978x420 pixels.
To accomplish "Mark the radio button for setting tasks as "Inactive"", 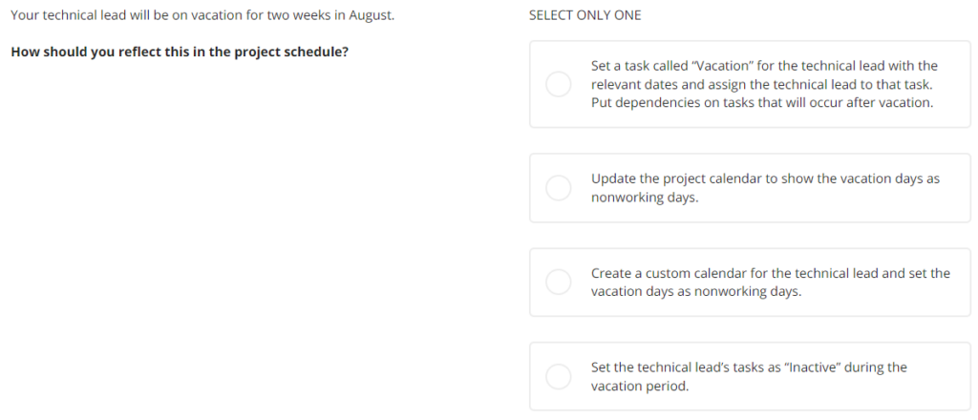I will (558, 376).
